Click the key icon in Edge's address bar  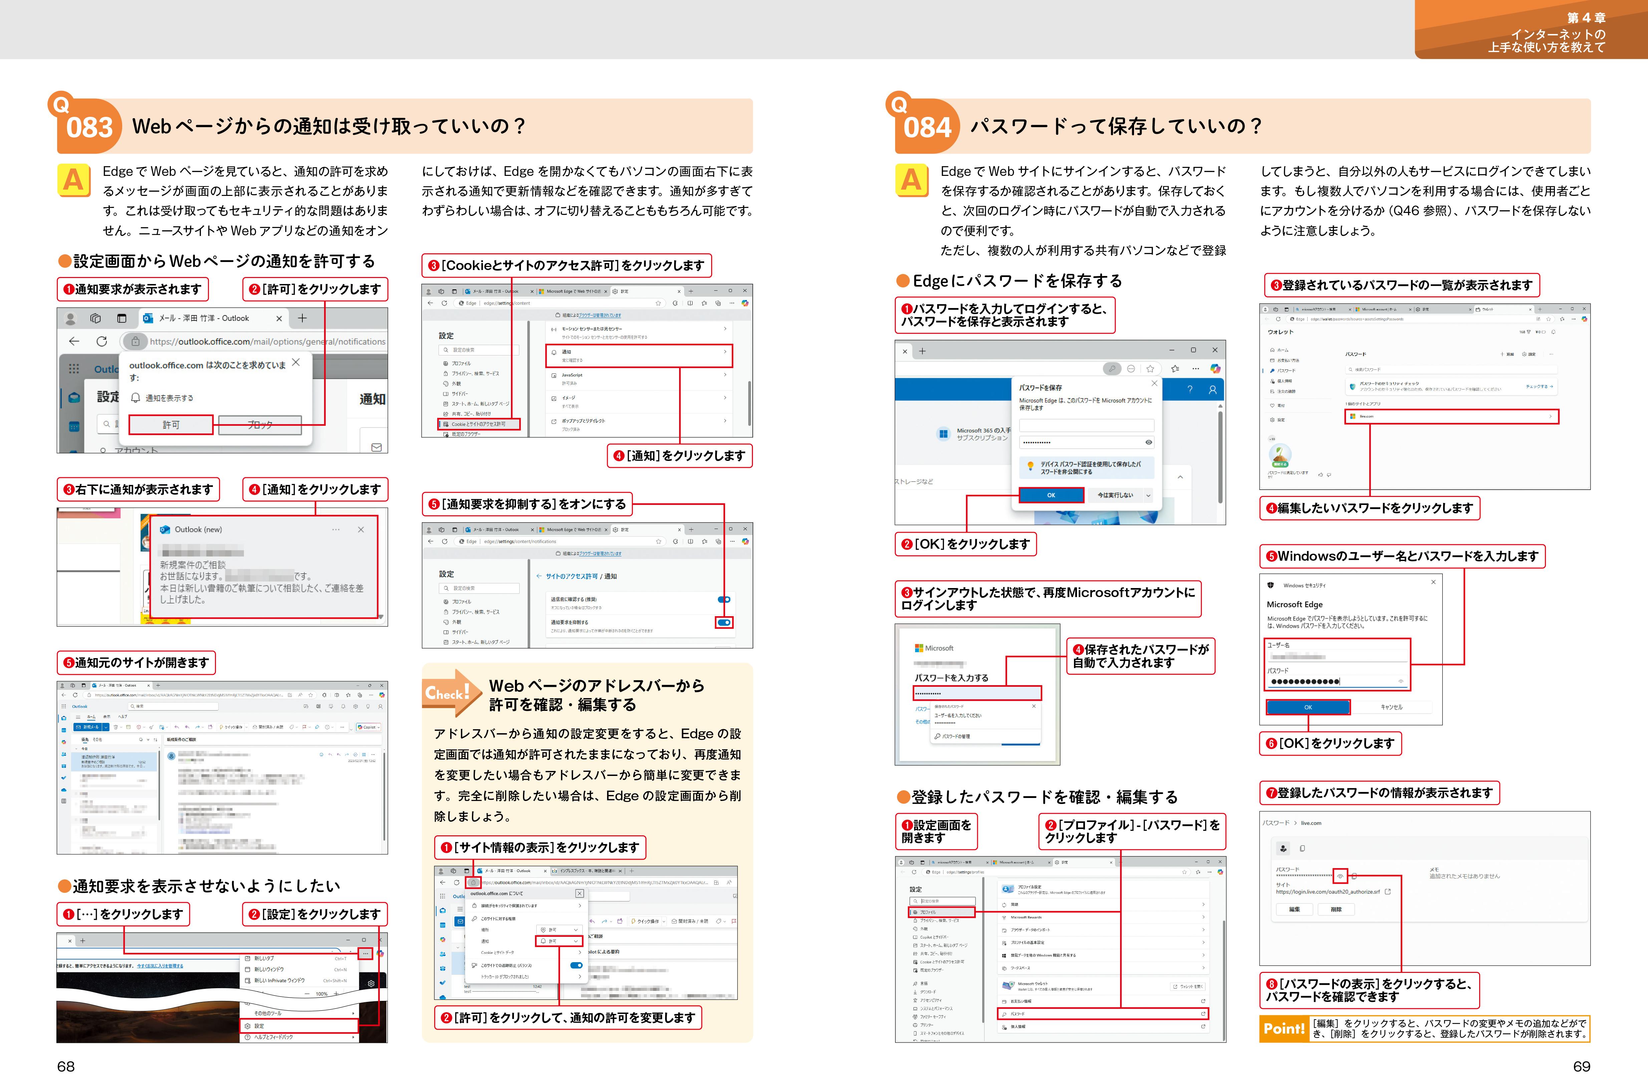(x=1112, y=369)
